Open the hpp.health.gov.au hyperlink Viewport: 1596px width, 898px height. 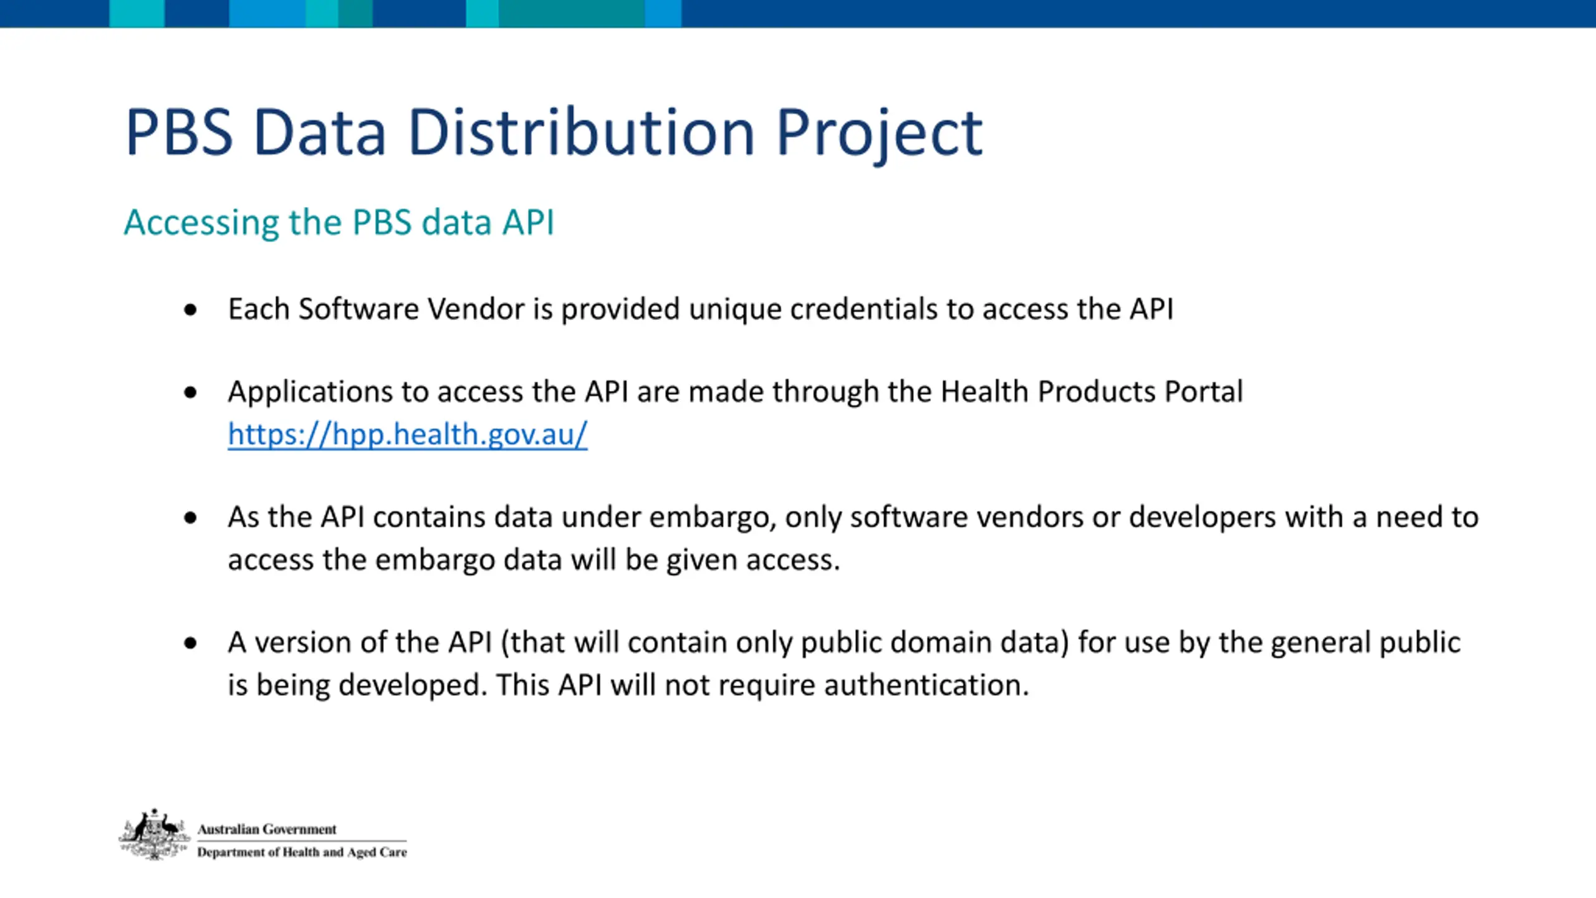[x=407, y=434]
